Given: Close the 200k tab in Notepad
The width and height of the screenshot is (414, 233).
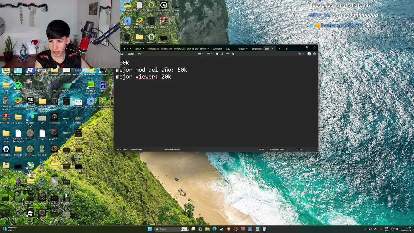Looking at the screenshot, I should click(x=273, y=49).
